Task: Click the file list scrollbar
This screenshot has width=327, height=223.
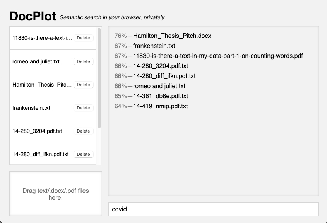Action: tap(99, 77)
